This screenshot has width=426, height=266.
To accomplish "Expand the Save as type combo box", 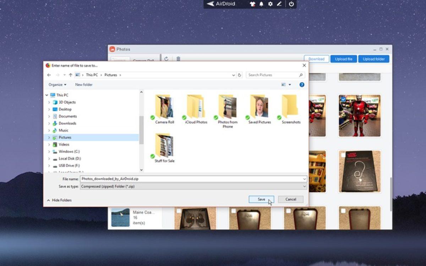I will coord(304,186).
